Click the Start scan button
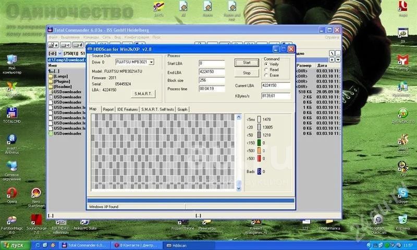This screenshot has width=417, height=250. point(247,63)
